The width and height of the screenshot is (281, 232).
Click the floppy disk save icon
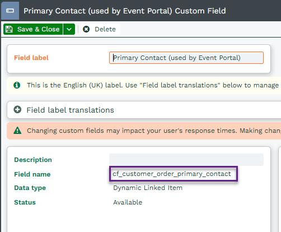coord(9,29)
